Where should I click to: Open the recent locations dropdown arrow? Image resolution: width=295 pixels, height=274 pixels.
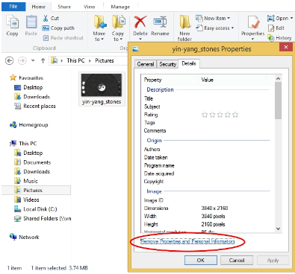(33, 60)
